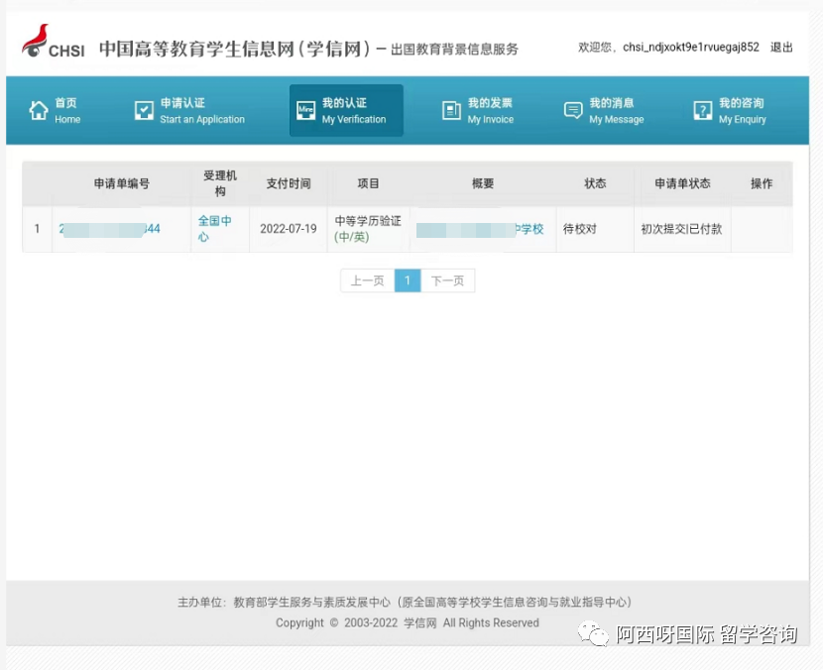Click the 我的发票 My Invoice document icon
The image size is (824, 670).
[x=451, y=110]
